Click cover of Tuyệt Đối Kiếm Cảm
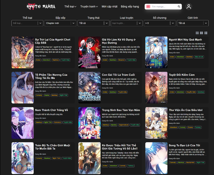214x175 pixels. tap(156, 88)
